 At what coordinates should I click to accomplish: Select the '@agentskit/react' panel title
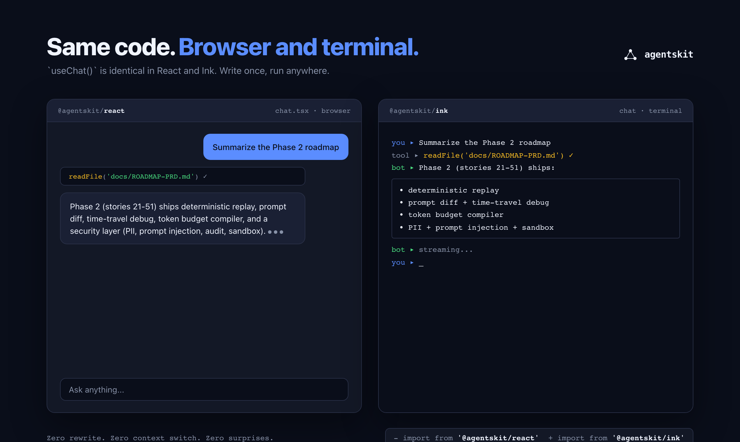click(x=91, y=111)
